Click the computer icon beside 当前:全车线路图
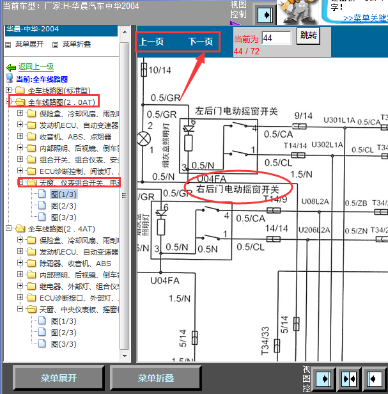 pyautogui.click(x=10, y=79)
